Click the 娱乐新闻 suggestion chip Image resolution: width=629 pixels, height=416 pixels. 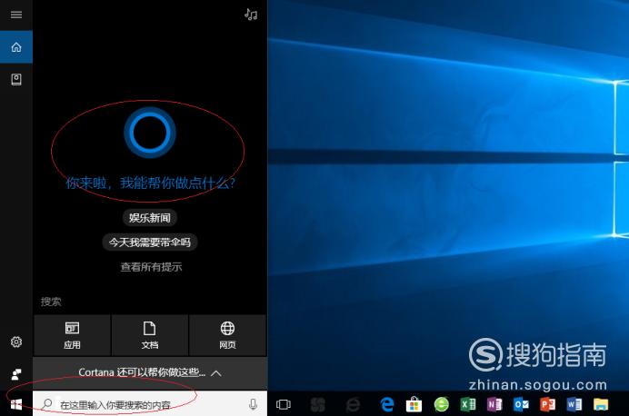click(150, 218)
